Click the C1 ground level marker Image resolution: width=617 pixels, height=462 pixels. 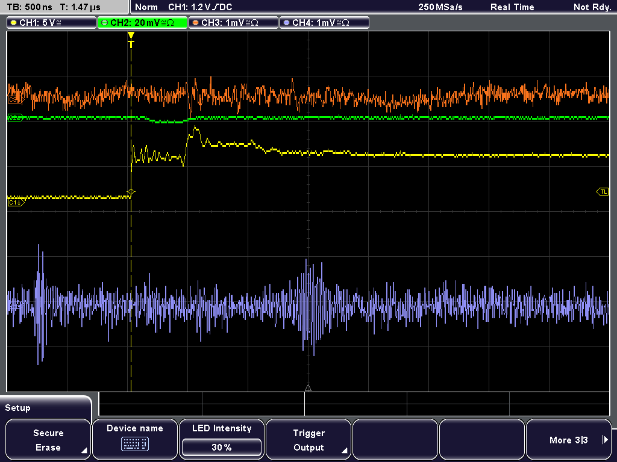tap(16, 203)
